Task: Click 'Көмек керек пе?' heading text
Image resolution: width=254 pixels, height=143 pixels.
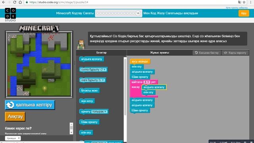Action: (x=18, y=128)
